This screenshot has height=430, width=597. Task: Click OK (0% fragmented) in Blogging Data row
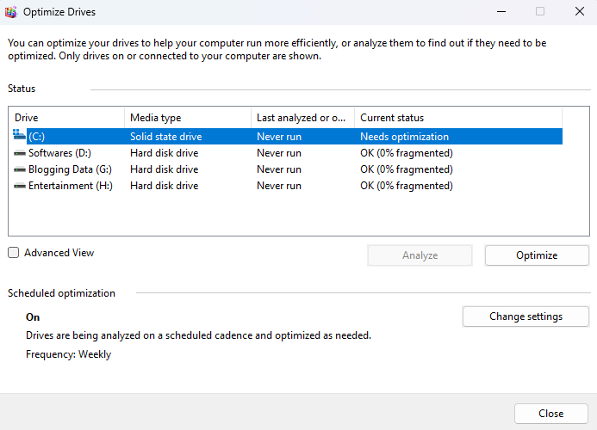click(x=407, y=169)
